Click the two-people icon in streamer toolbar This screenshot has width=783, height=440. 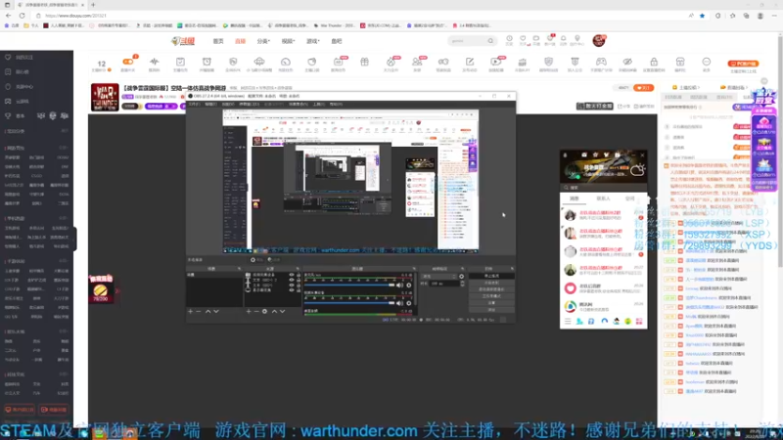(417, 62)
